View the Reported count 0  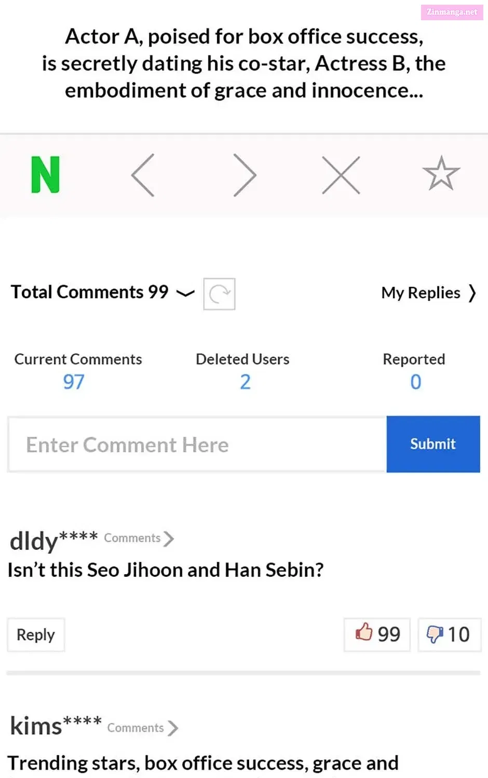point(415,382)
